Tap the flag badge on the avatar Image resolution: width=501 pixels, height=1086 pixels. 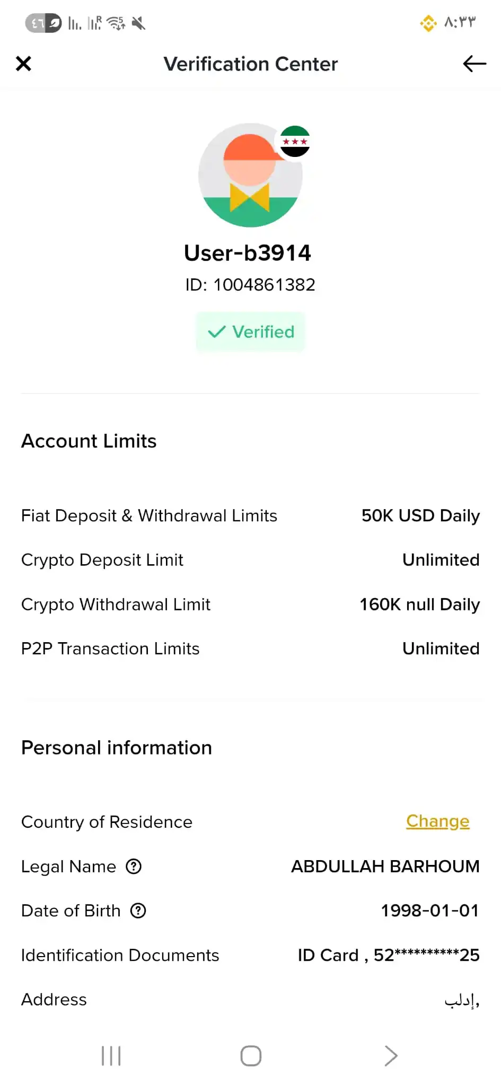pos(295,142)
